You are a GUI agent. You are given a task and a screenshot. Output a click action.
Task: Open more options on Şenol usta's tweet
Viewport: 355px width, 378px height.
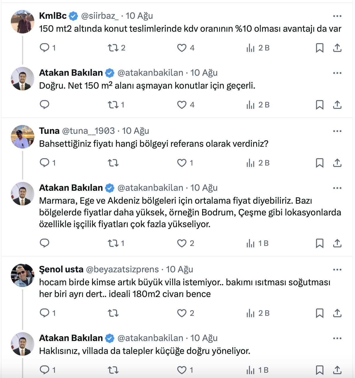(x=337, y=270)
